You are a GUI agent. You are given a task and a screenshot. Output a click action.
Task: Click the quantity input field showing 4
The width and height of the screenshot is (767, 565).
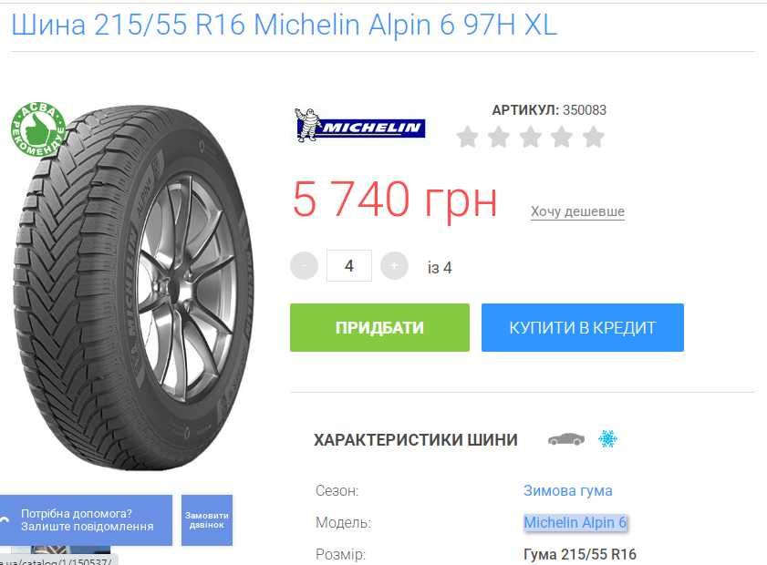pos(349,266)
